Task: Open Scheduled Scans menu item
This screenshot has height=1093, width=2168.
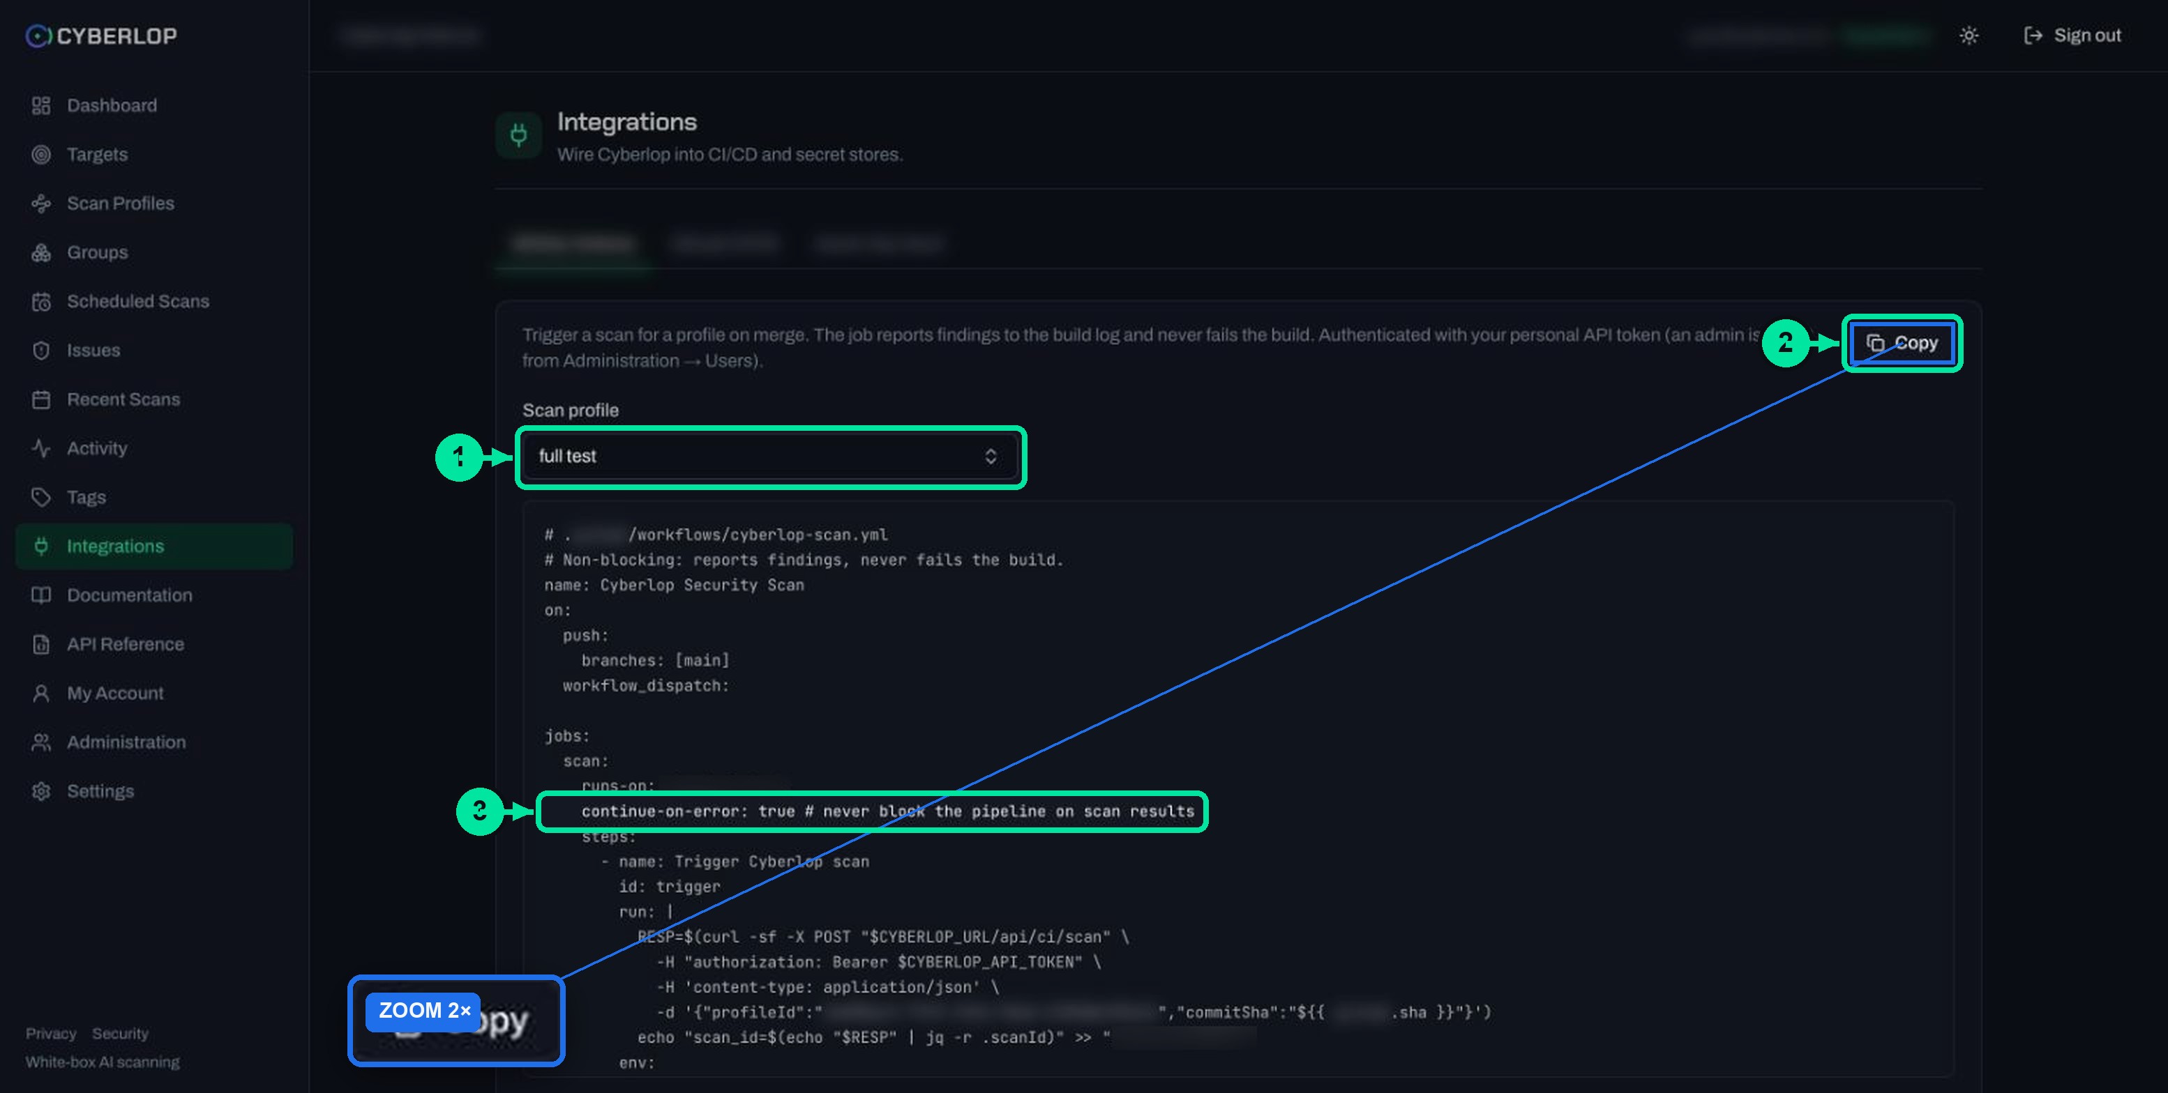Action: [x=154, y=302]
